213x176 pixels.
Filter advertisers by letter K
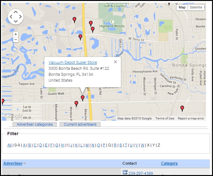pyautogui.click(x=76, y=145)
